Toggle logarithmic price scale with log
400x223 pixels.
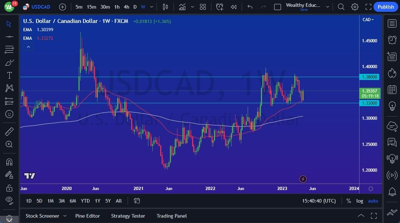click(359, 201)
